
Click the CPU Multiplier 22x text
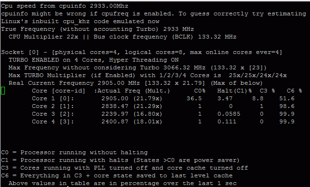[x=43, y=37]
